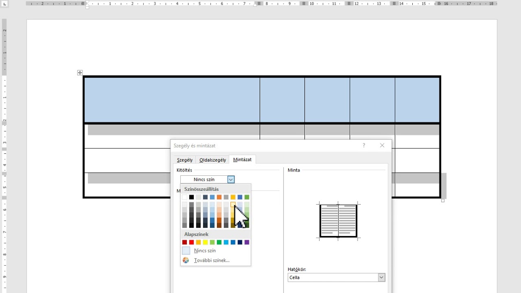Viewport: 521px width, 293px height.
Task: Click the right indent marker on ruler
Action: pyautogui.click(x=255, y=5)
